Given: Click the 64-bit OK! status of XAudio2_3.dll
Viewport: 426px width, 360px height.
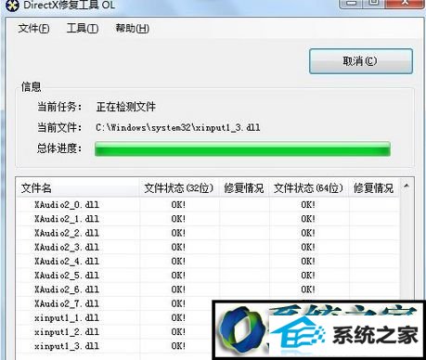Looking at the screenshot, I should [308, 247].
